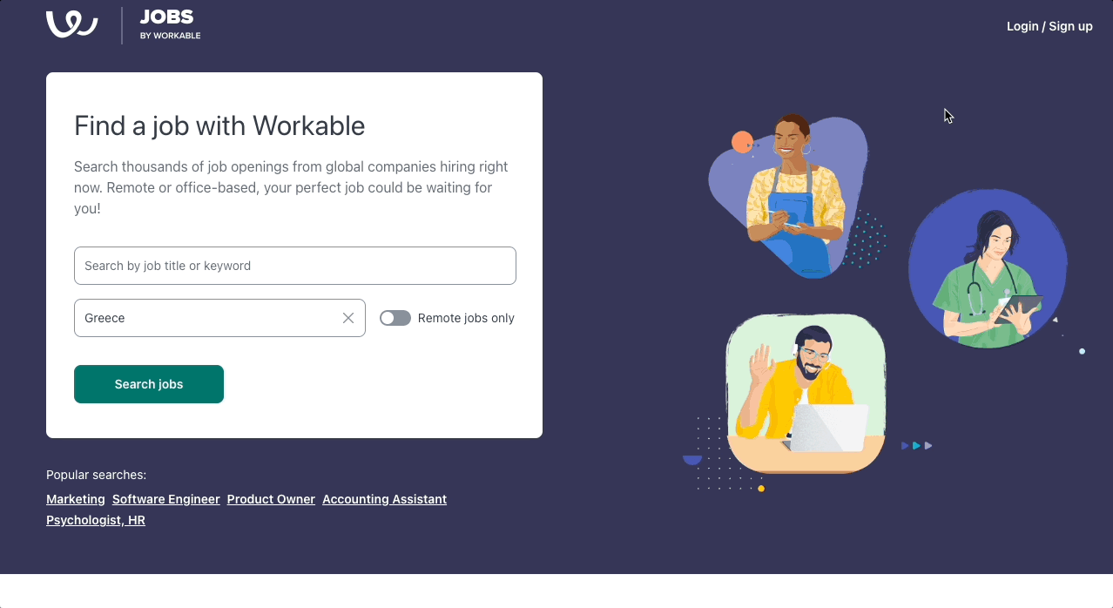Click the Workable logo icon

pyautogui.click(x=71, y=24)
